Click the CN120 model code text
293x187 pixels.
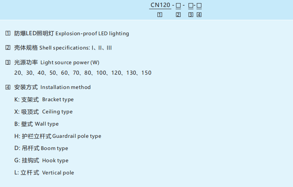click(x=160, y=5)
